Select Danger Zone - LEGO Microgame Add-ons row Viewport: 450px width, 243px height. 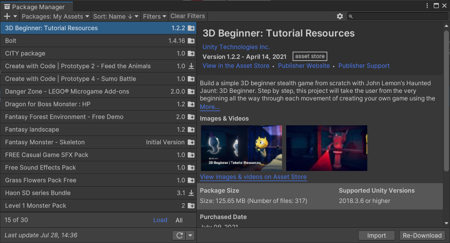(x=98, y=91)
